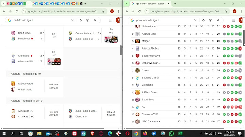Go back in the left Chrome window
The width and height of the screenshot is (245, 137).
click(4, 11)
